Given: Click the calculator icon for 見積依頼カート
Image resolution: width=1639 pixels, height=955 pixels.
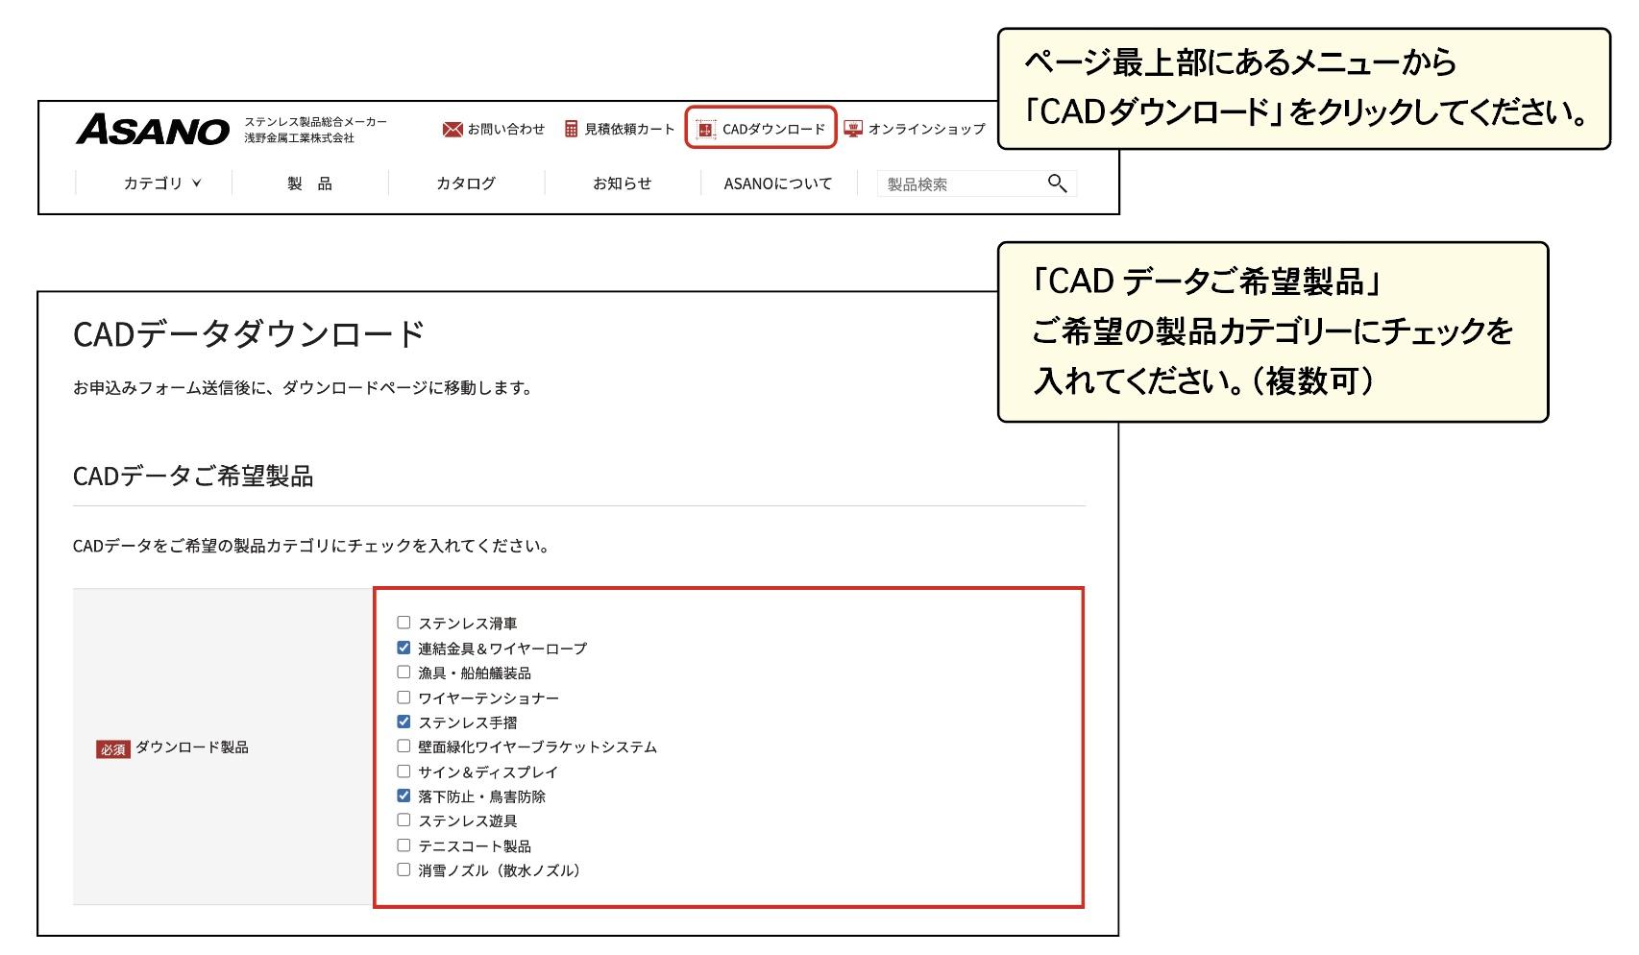Looking at the screenshot, I should [x=571, y=129].
